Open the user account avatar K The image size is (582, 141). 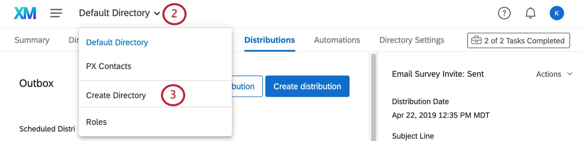click(x=557, y=13)
